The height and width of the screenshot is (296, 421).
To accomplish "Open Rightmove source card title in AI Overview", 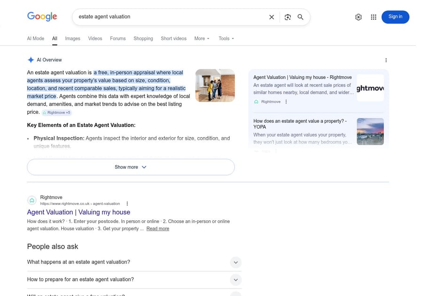I will pyautogui.click(x=302, y=78).
